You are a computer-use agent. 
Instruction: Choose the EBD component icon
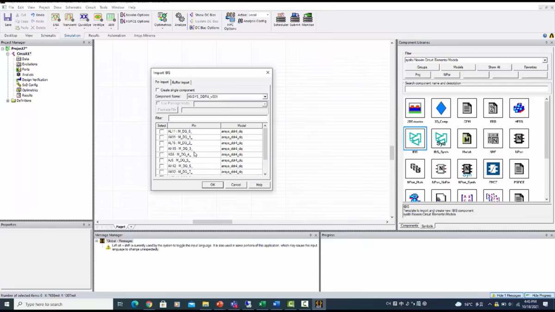click(x=493, y=108)
